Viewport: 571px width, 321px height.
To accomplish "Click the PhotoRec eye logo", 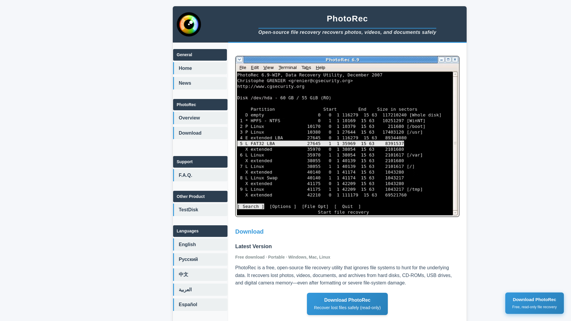I will pos(189,24).
